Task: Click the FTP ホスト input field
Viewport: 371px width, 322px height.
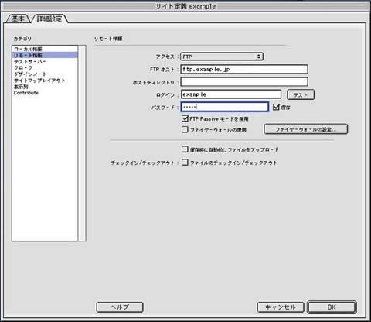Action: [244, 69]
